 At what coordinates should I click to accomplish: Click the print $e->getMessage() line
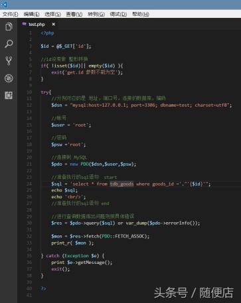82,263
